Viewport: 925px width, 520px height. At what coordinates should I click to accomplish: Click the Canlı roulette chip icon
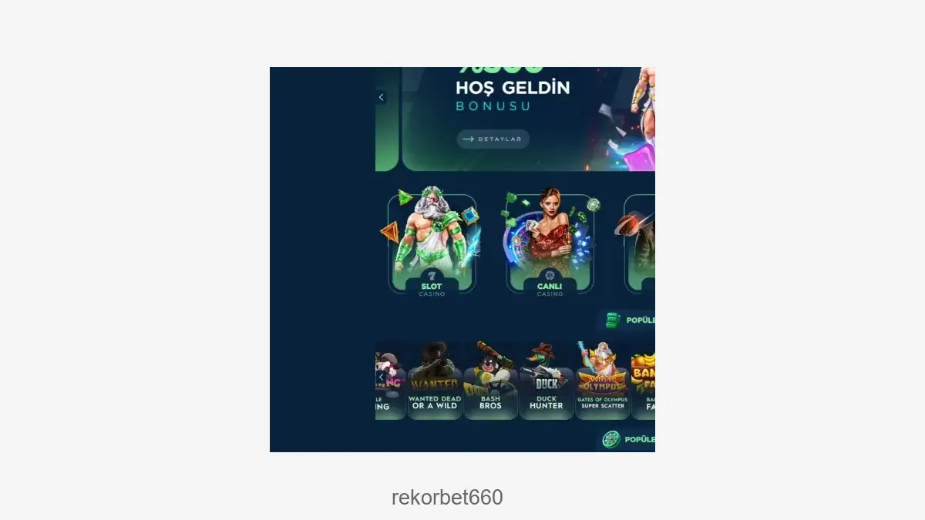point(550,276)
